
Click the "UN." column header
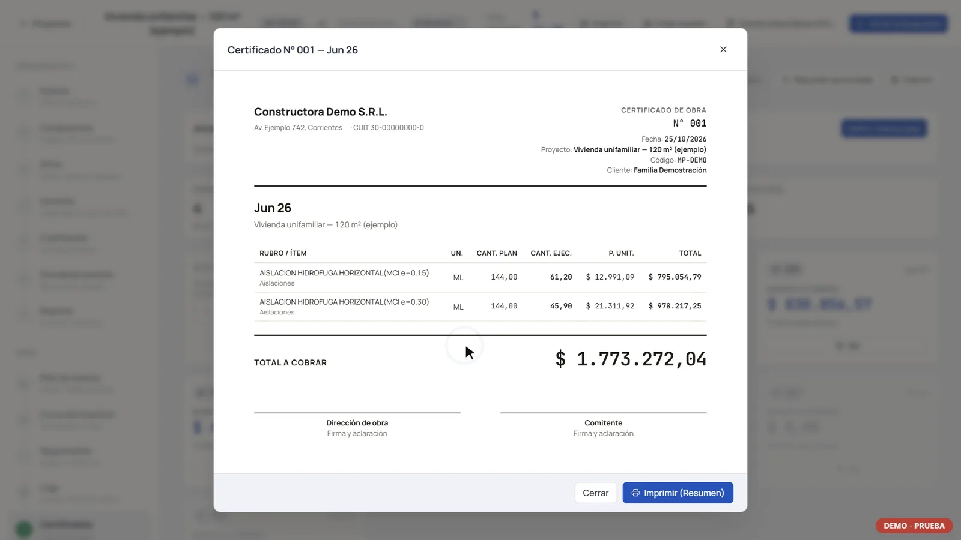pos(457,253)
